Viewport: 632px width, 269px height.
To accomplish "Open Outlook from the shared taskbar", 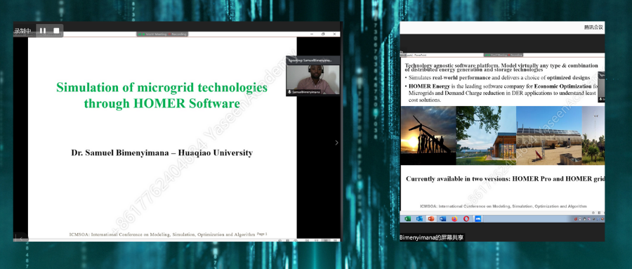I will [x=419, y=218].
